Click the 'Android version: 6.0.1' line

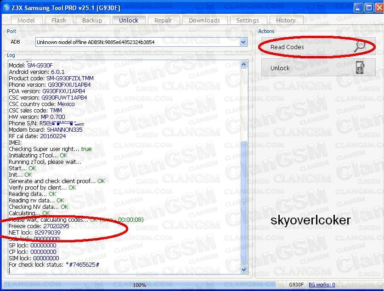[37, 72]
